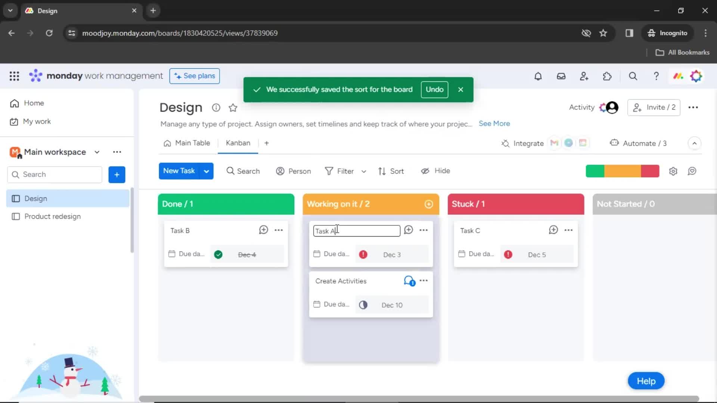Screen dimensions: 717x403
Task: Start conversation on Task A card
Action: click(409, 230)
